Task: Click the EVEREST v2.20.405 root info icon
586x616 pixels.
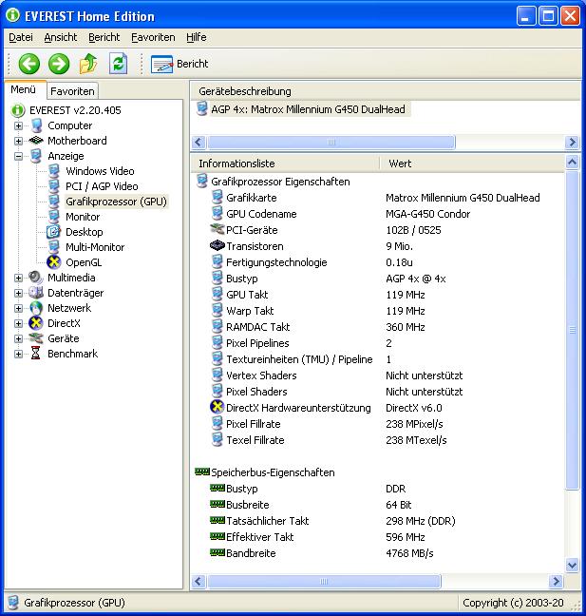Action: (18, 110)
